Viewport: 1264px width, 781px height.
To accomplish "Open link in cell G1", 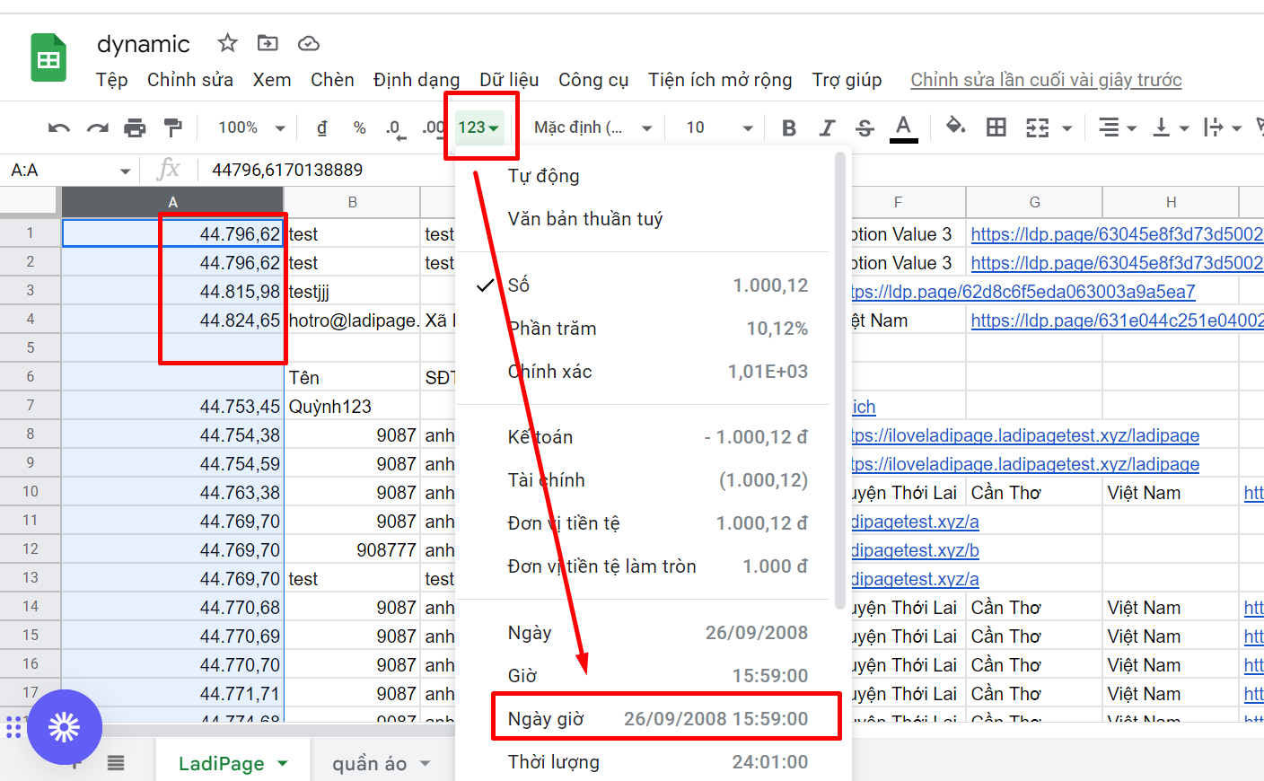I will [1116, 234].
